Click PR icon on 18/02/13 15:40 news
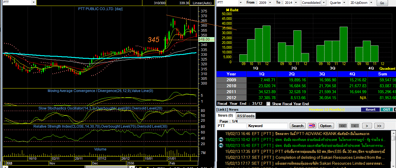 point(221,145)
